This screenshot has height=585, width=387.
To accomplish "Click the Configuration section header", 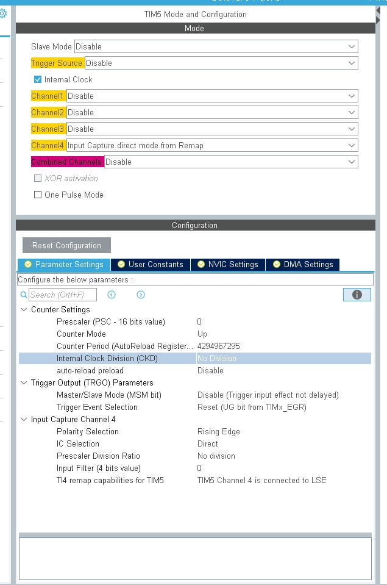I will [196, 225].
